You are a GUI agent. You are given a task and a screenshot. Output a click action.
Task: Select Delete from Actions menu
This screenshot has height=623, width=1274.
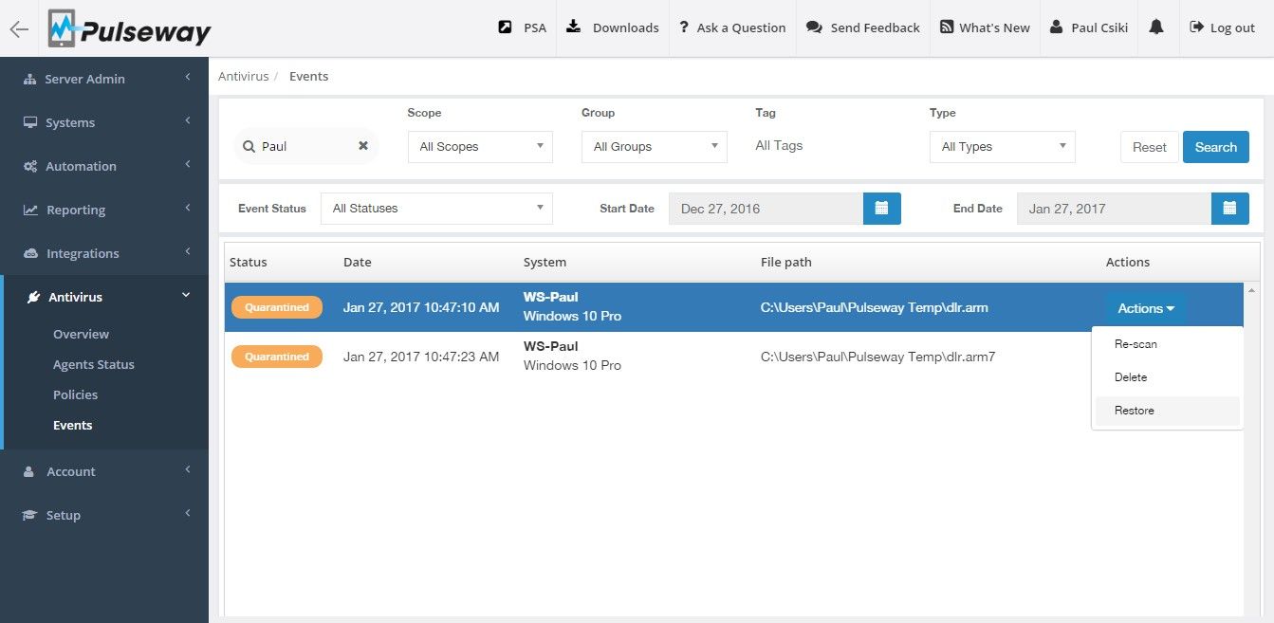(x=1167, y=377)
